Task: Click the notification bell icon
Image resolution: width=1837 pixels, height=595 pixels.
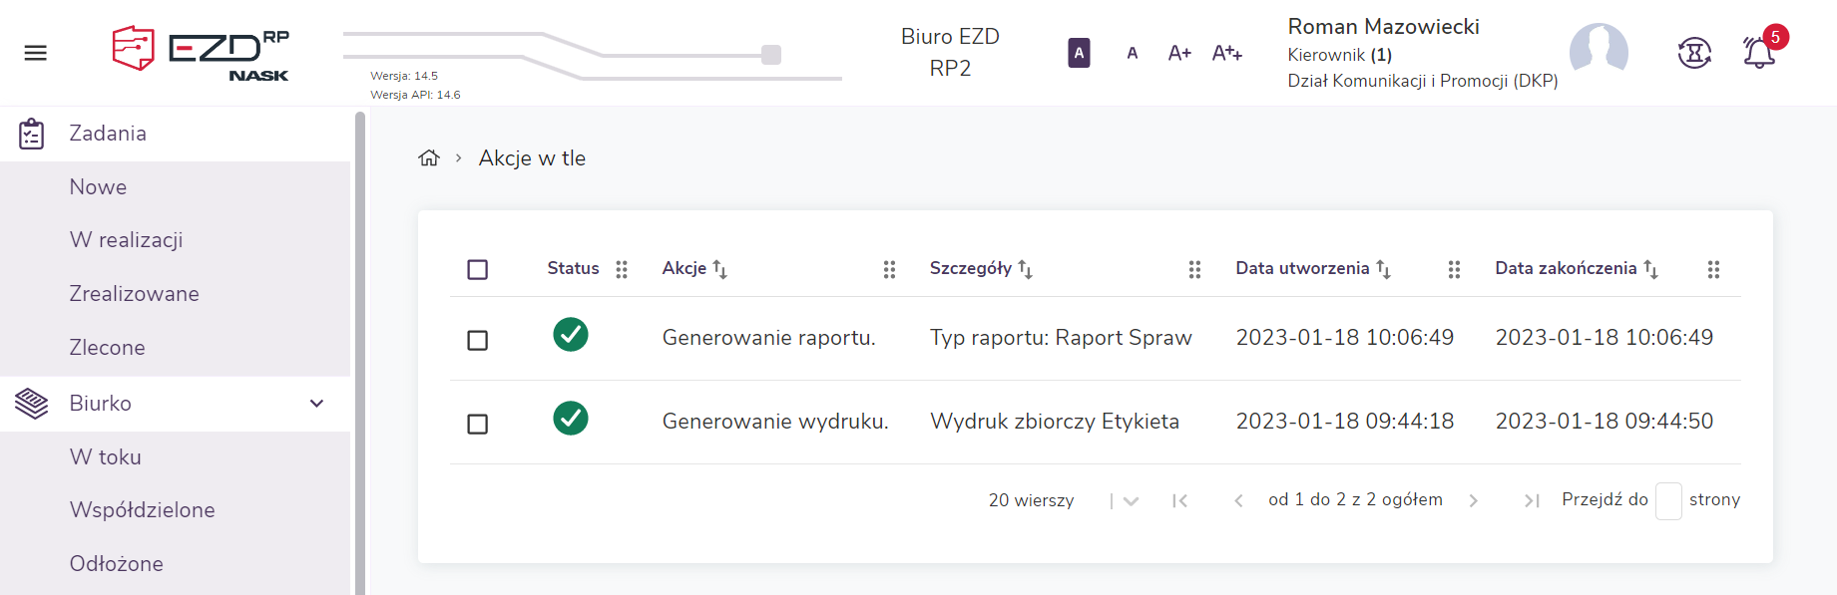Action: pyautogui.click(x=1758, y=53)
